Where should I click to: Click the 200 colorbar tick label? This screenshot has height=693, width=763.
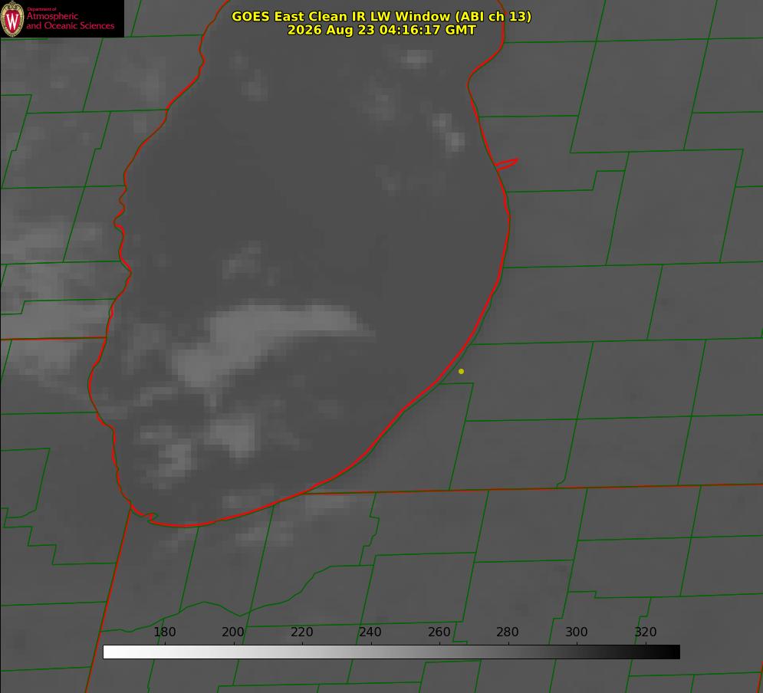[x=233, y=632]
